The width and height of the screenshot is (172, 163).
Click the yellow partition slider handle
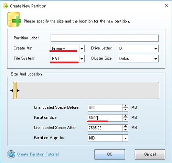15,90
